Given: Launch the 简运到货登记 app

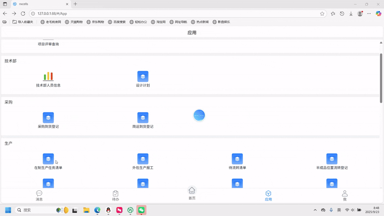Looking at the screenshot, I should coord(143,118).
